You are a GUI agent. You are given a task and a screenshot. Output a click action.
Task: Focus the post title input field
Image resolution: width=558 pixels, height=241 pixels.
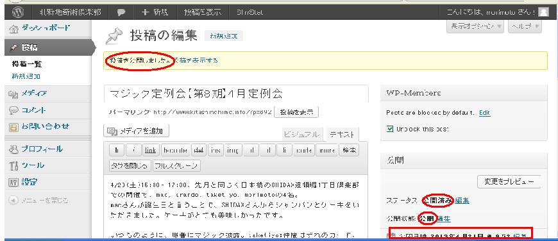point(236,94)
